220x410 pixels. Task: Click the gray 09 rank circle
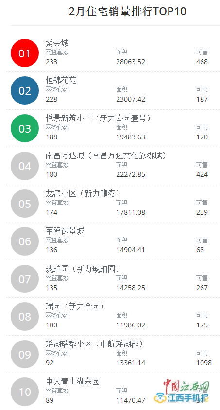(x=25, y=354)
